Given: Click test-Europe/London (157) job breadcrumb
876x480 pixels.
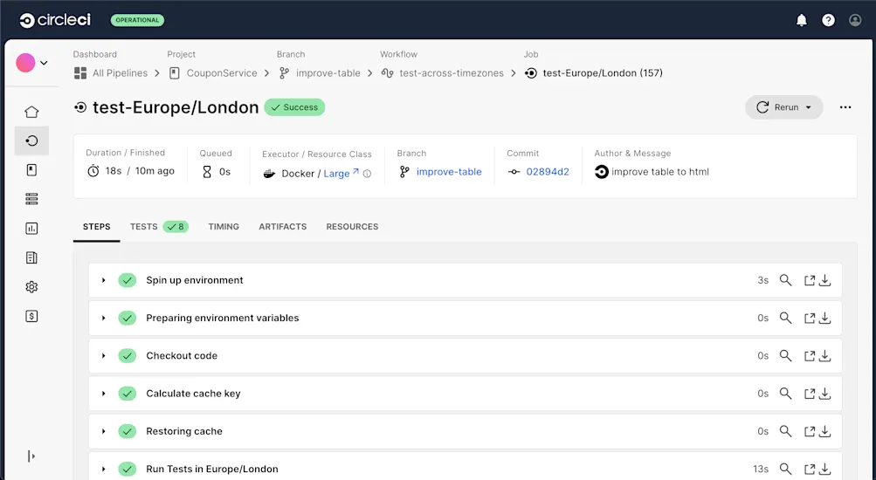Looking at the screenshot, I should 594,73.
